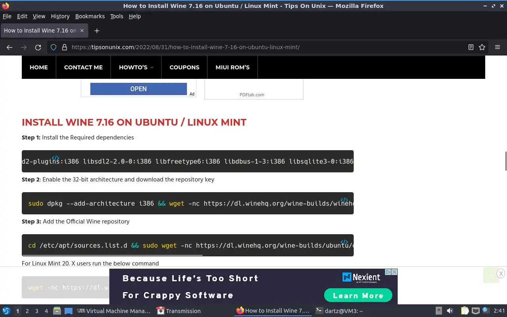Open the clipboard manager tray icon
Viewport: 507px width, 317px height.
[465, 311]
